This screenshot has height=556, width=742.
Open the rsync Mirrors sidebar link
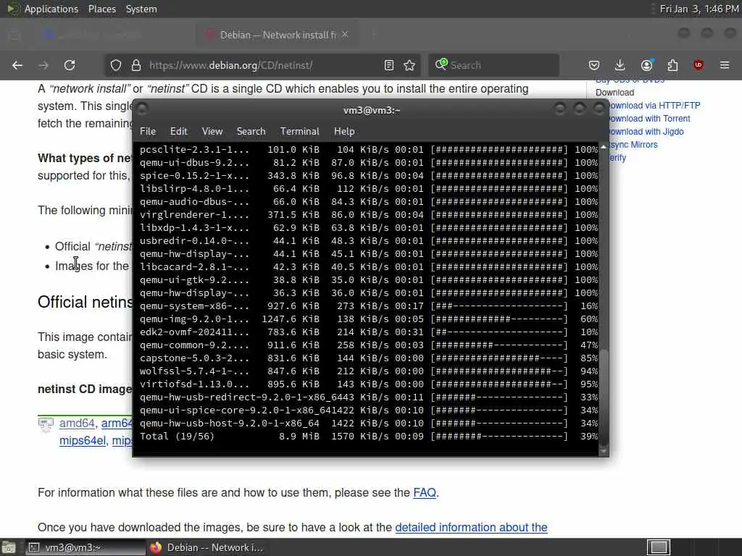pyautogui.click(x=633, y=145)
